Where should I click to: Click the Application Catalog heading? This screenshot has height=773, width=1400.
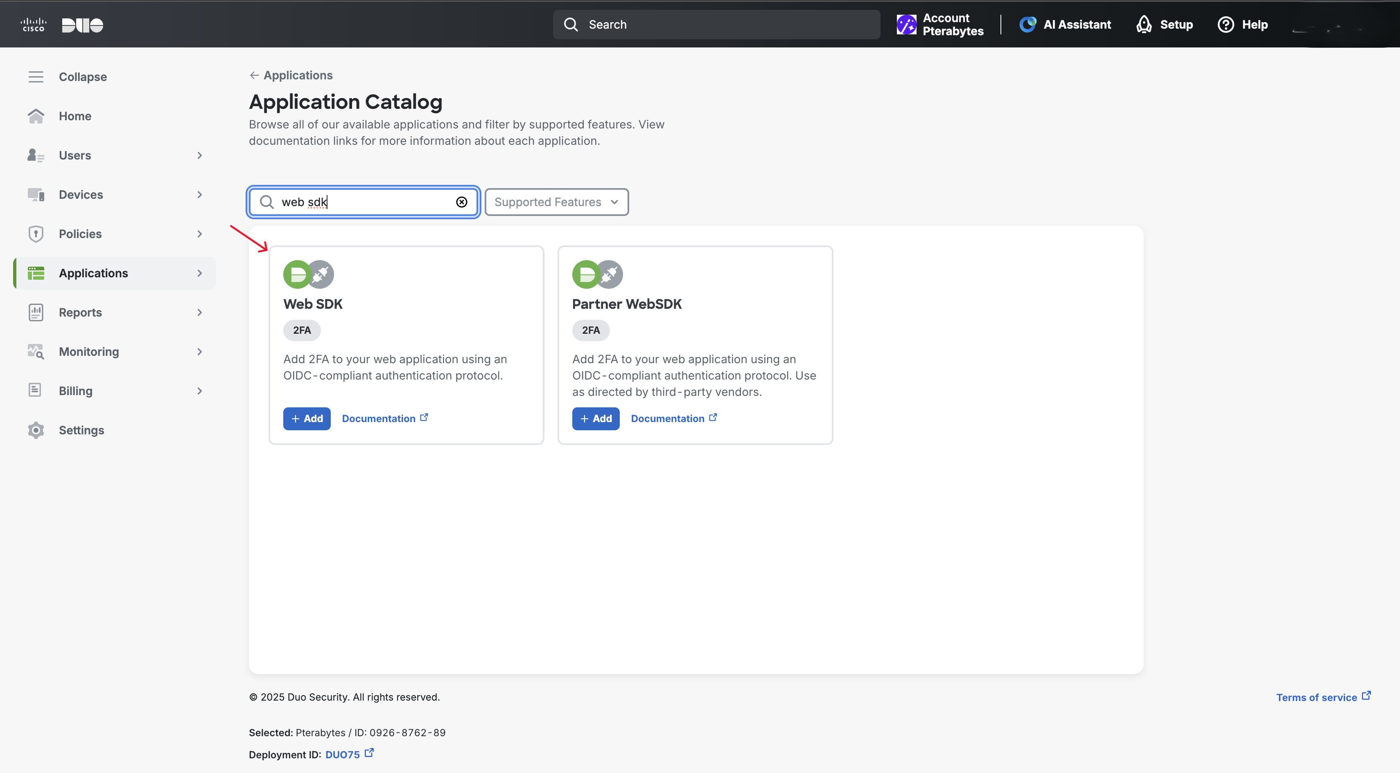pyautogui.click(x=345, y=101)
